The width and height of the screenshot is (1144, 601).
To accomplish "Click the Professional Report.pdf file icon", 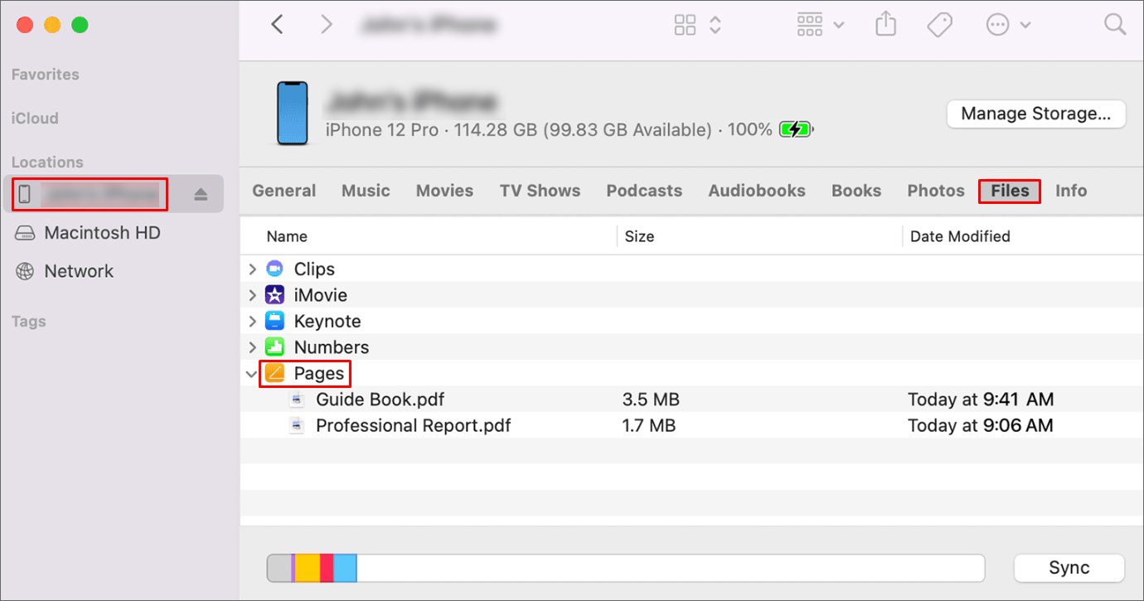I will [x=297, y=426].
